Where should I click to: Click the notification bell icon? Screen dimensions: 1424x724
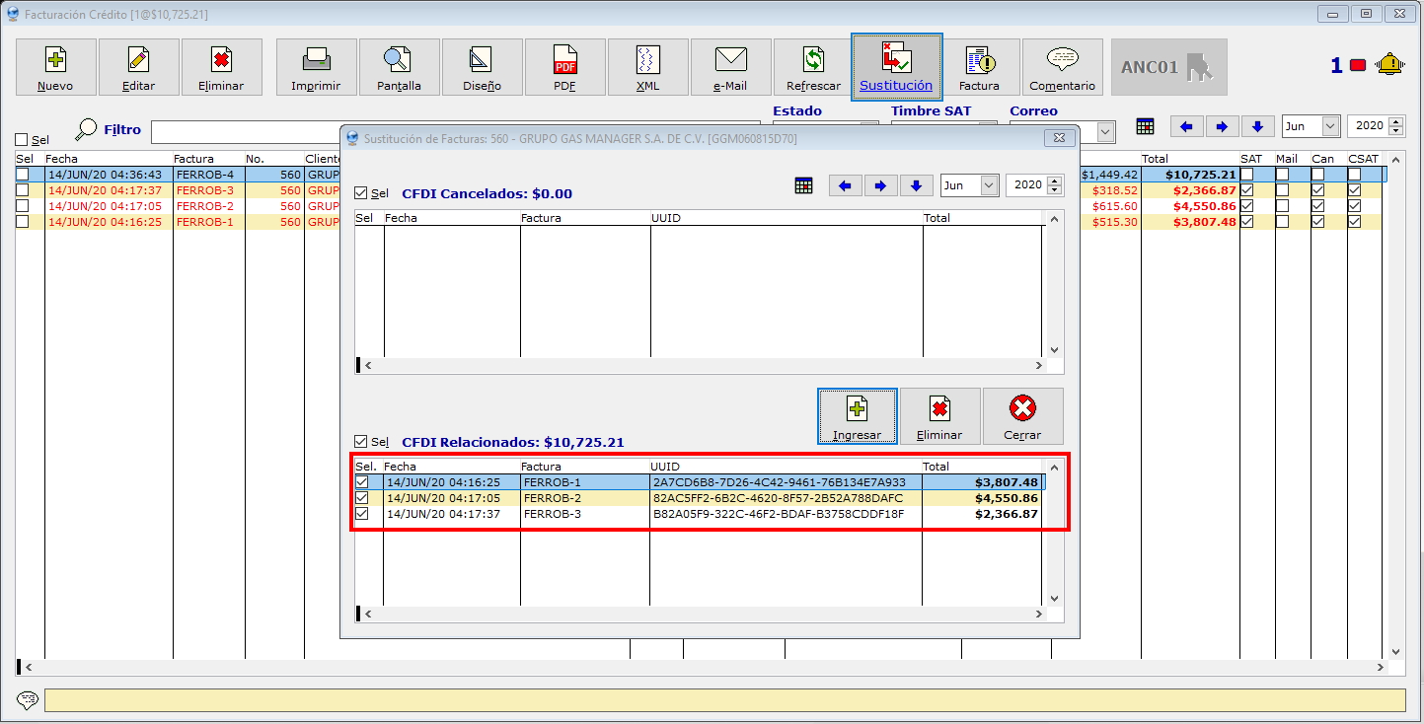pyautogui.click(x=1389, y=65)
